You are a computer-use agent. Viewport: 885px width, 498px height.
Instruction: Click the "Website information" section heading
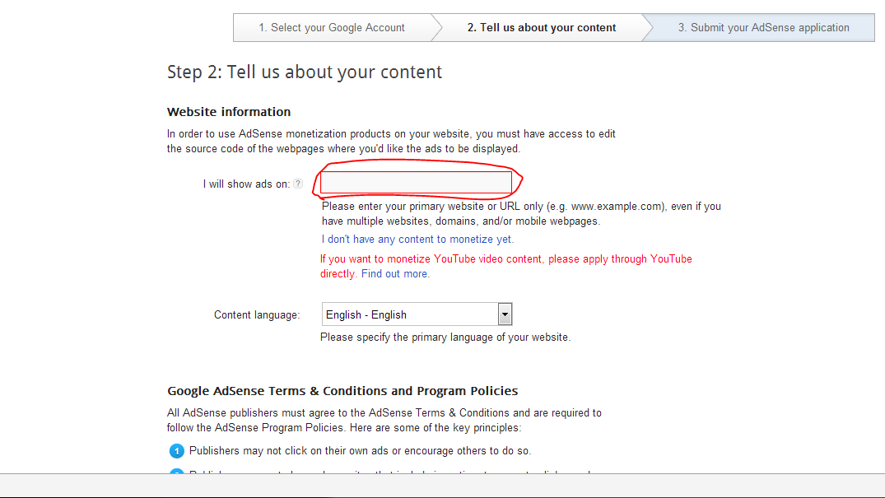point(229,112)
